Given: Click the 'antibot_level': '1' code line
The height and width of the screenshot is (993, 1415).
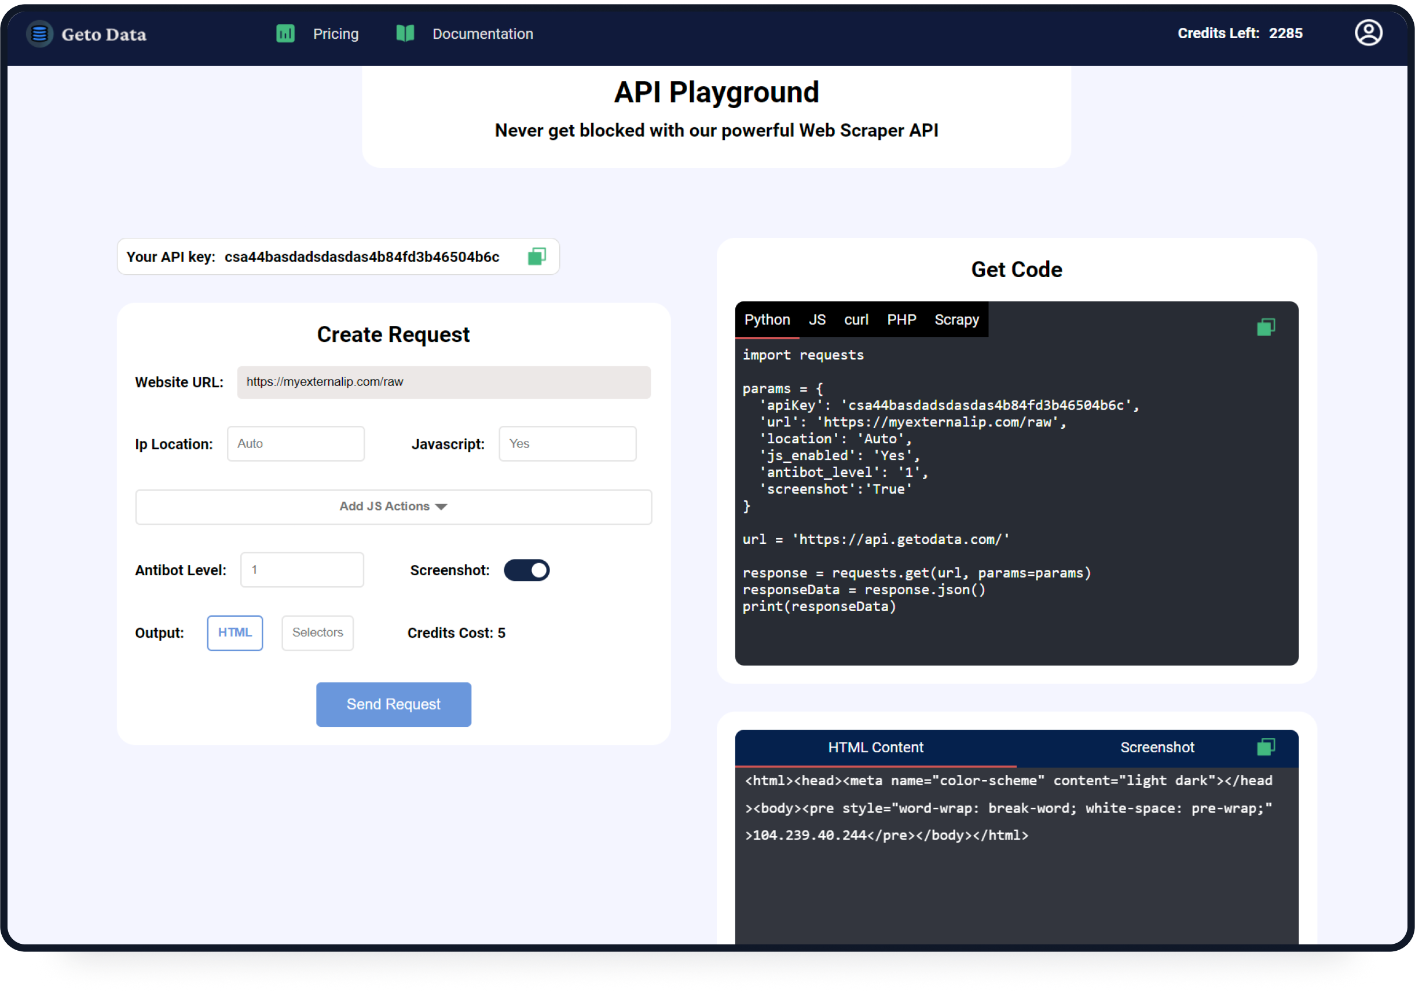Looking at the screenshot, I should 844,472.
